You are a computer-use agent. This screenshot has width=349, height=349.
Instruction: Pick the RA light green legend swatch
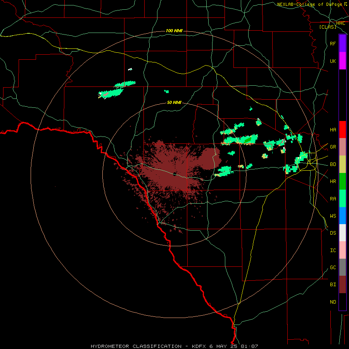tap(342, 199)
